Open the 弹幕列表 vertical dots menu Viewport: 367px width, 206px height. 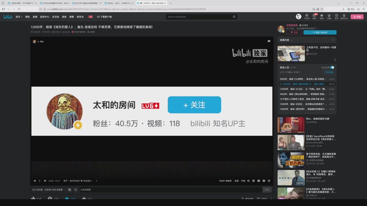pyautogui.click(x=292, y=40)
